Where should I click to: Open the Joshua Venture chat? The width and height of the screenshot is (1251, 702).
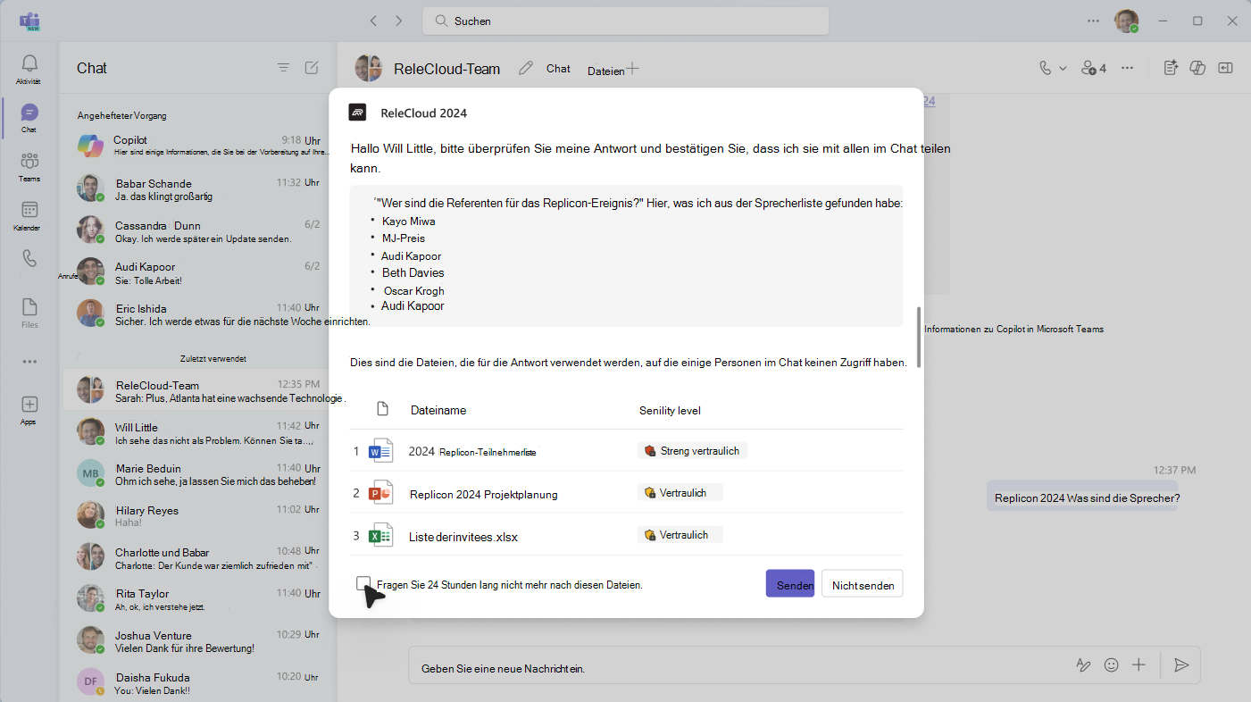tap(198, 640)
